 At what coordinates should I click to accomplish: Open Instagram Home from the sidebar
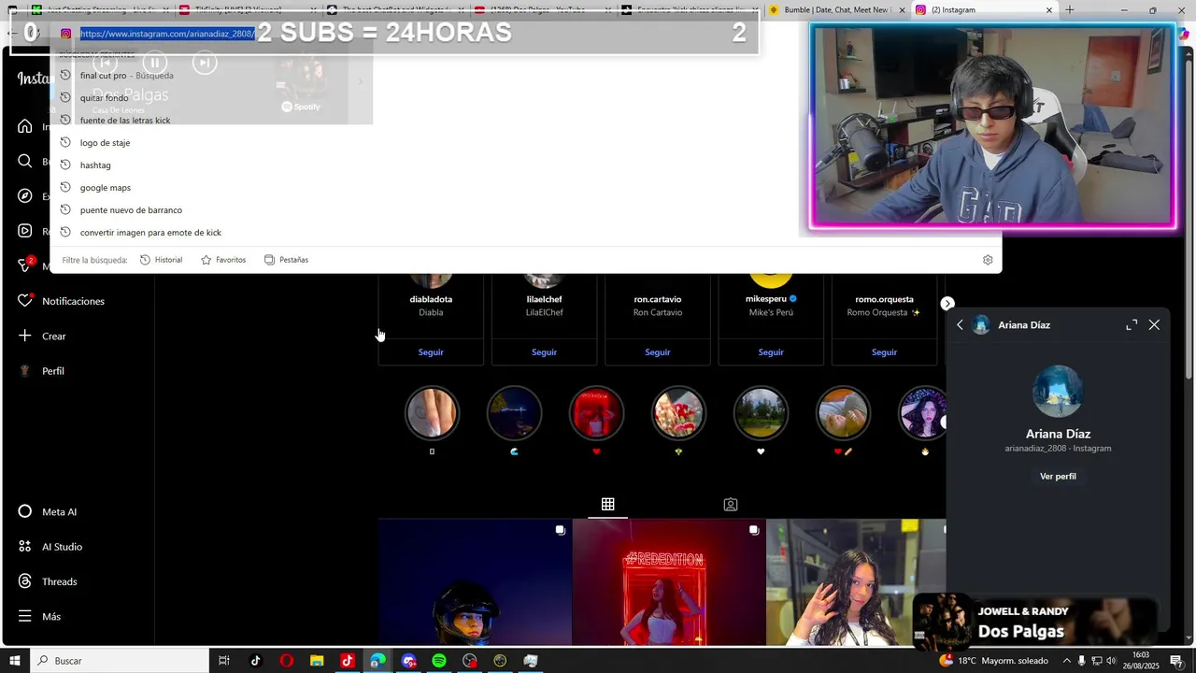tap(25, 126)
